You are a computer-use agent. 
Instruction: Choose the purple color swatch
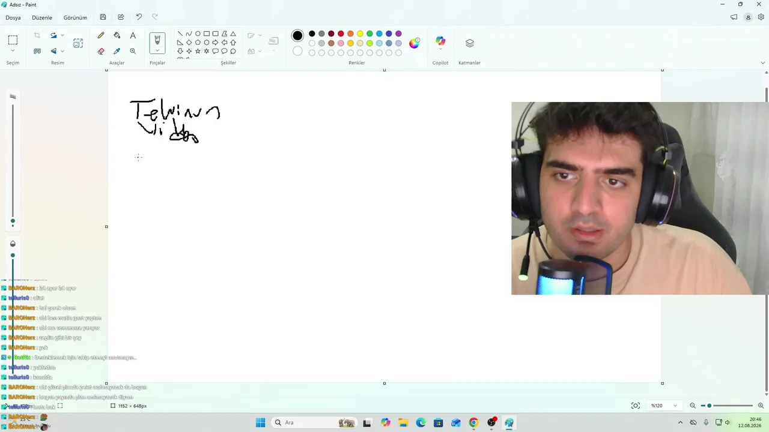[x=398, y=34]
